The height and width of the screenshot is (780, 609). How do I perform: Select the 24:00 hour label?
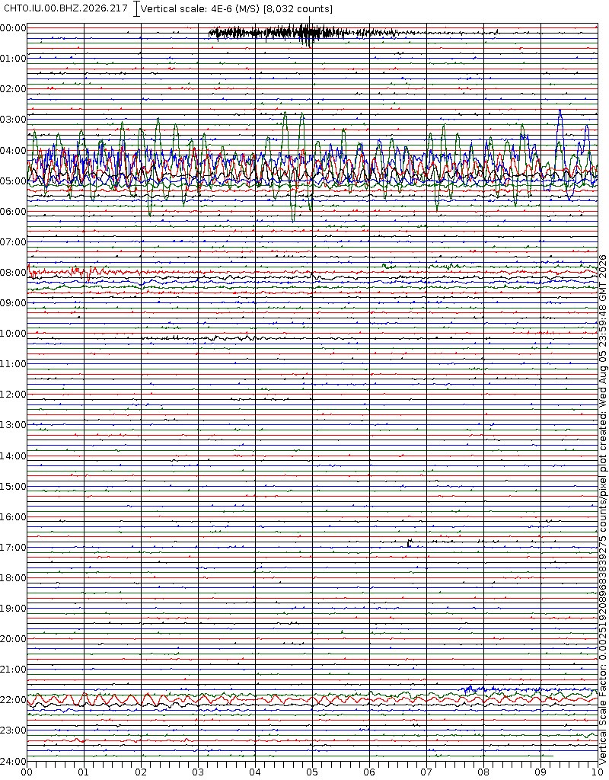point(14,761)
